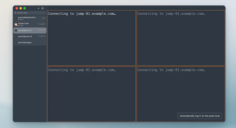Open a new tab with the plus icon

tap(39, 8)
